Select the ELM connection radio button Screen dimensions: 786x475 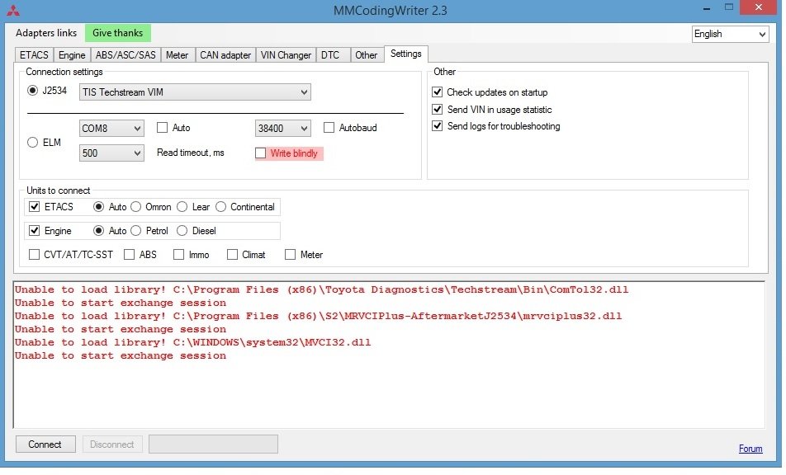pos(32,143)
